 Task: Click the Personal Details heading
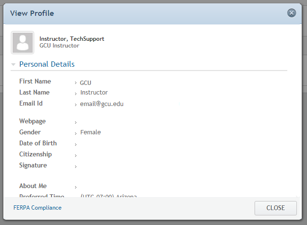click(47, 64)
